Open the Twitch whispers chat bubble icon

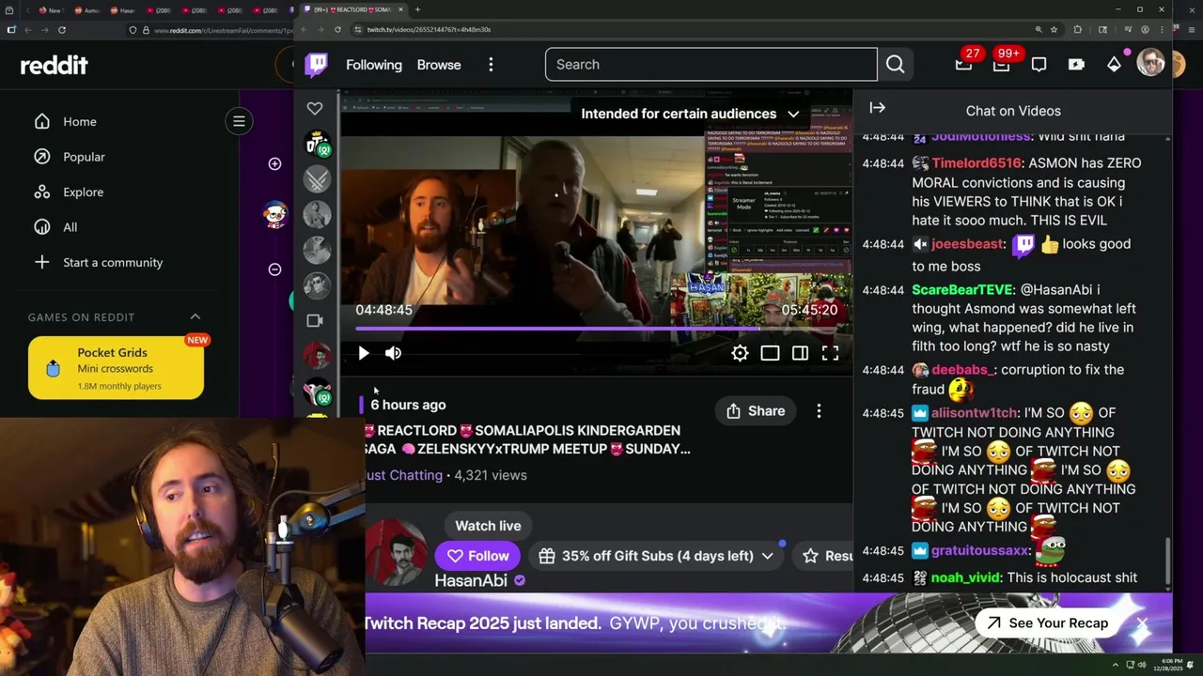click(x=1039, y=65)
